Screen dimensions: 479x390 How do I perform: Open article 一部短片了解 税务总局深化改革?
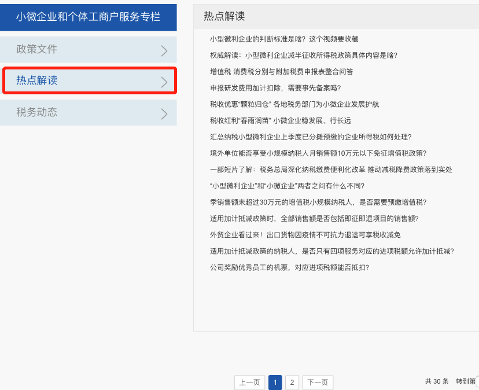point(331,170)
